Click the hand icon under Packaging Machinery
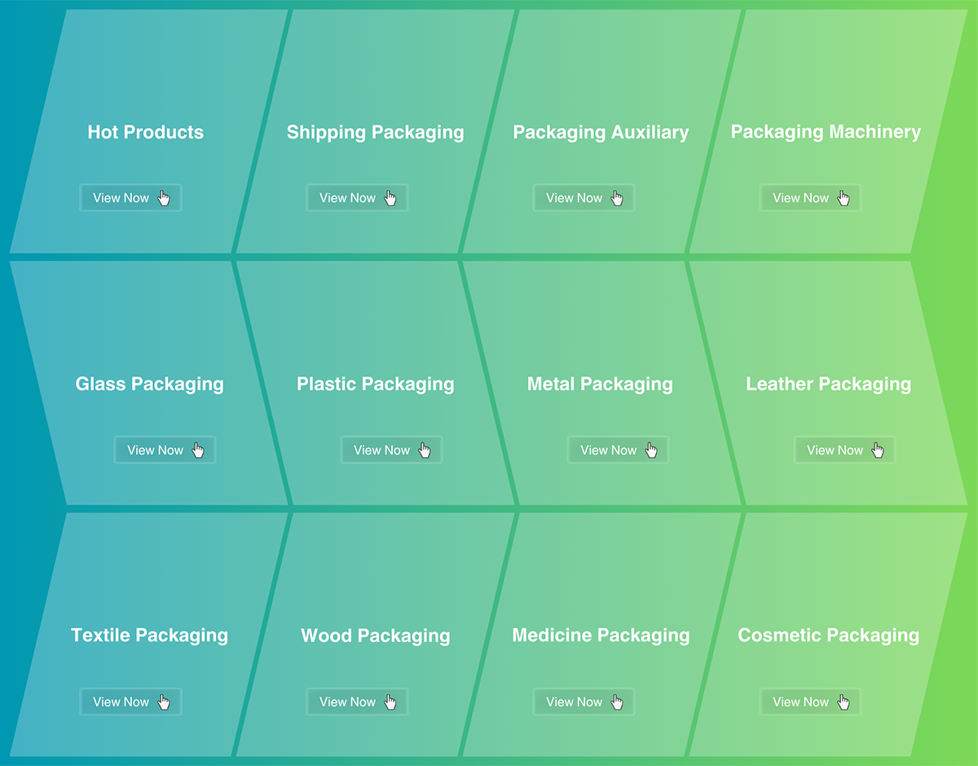Image resolution: width=978 pixels, height=766 pixels. tap(844, 198)
